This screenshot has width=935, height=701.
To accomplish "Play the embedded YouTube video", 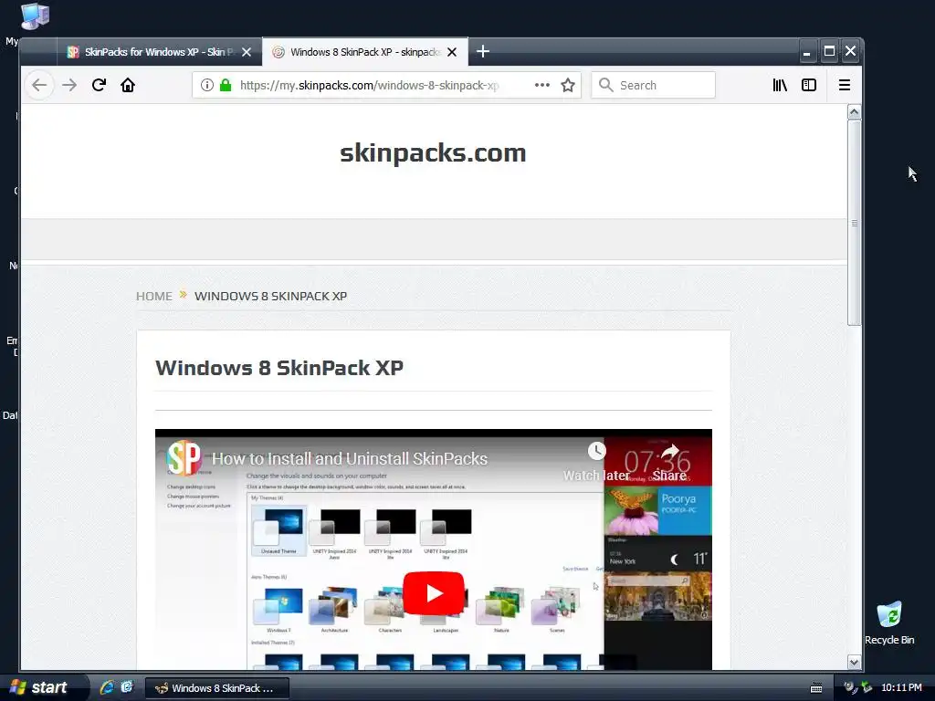I will point(434,593).
